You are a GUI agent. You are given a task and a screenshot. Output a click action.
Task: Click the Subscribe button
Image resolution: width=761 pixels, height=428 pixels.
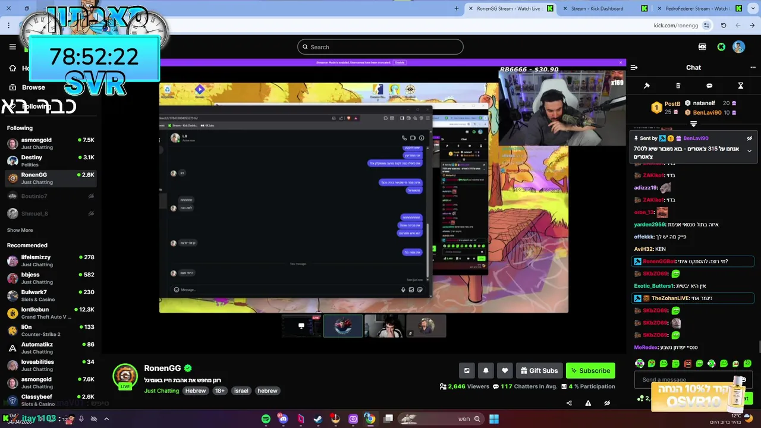tap(590, 370)
